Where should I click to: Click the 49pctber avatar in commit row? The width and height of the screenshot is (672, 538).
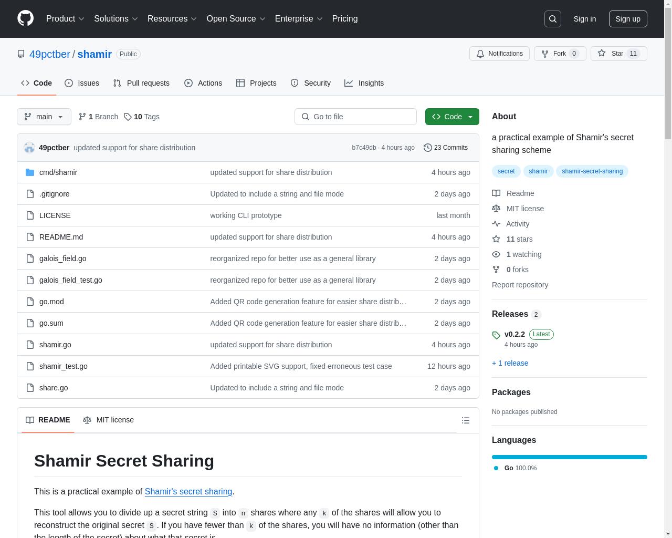(29, 148)
